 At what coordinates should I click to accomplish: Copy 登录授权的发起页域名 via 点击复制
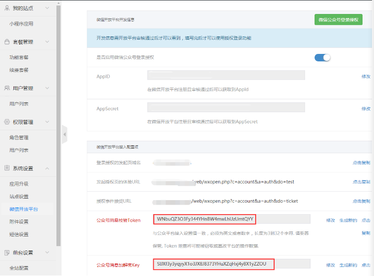[x=362, y=163]
